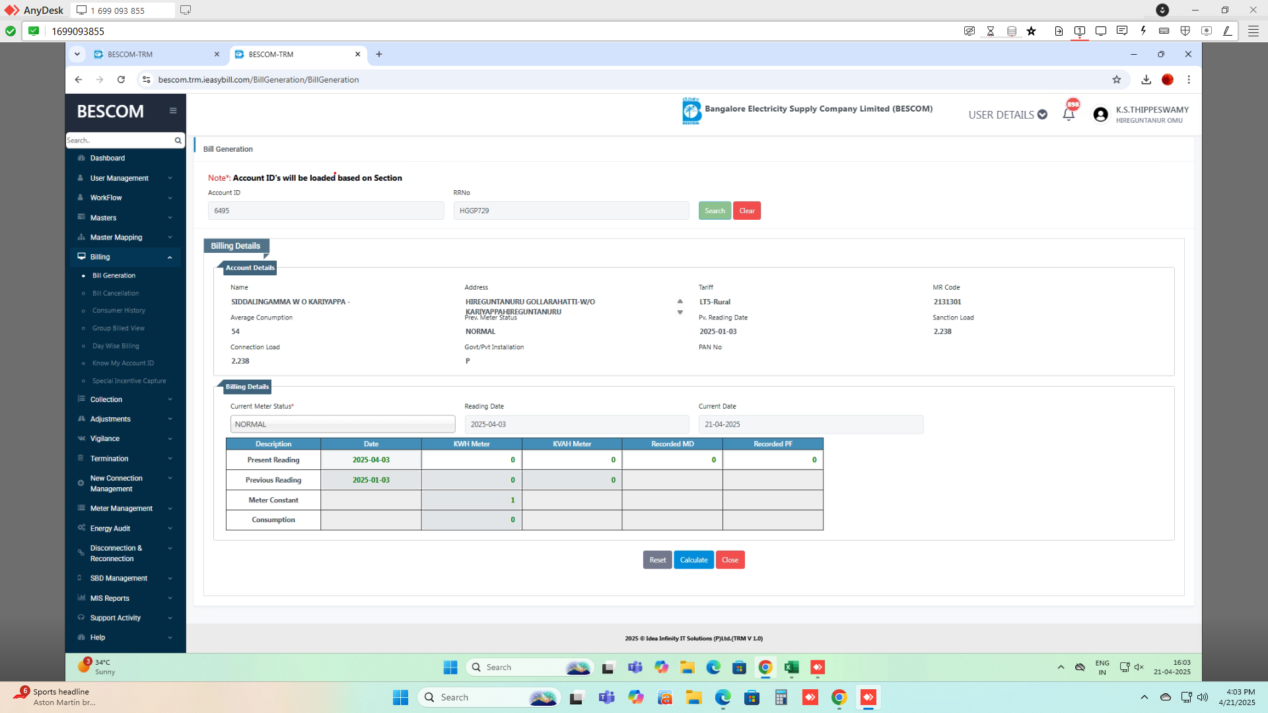Click the Reading Date field
The image size is (1268, 713).
pyautogui.click(x=577, y=424)
